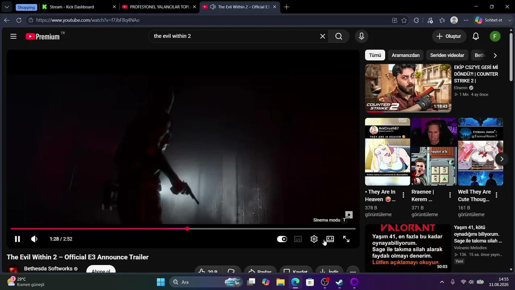This screenshot has height=290, width=515.
Task: Select the Aramanızdan filter chip
Action: 406,55
